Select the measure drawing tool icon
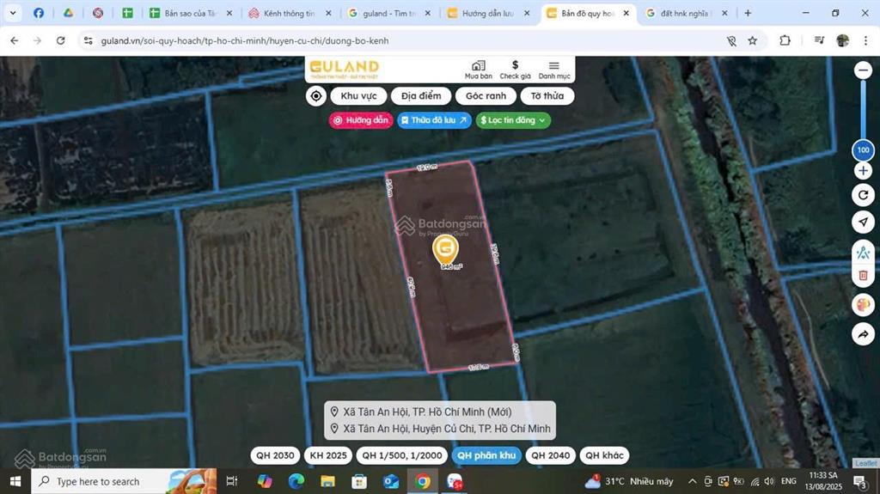This screenshot has height=494, width=880. pyautogui.click(x=863, y=253)
